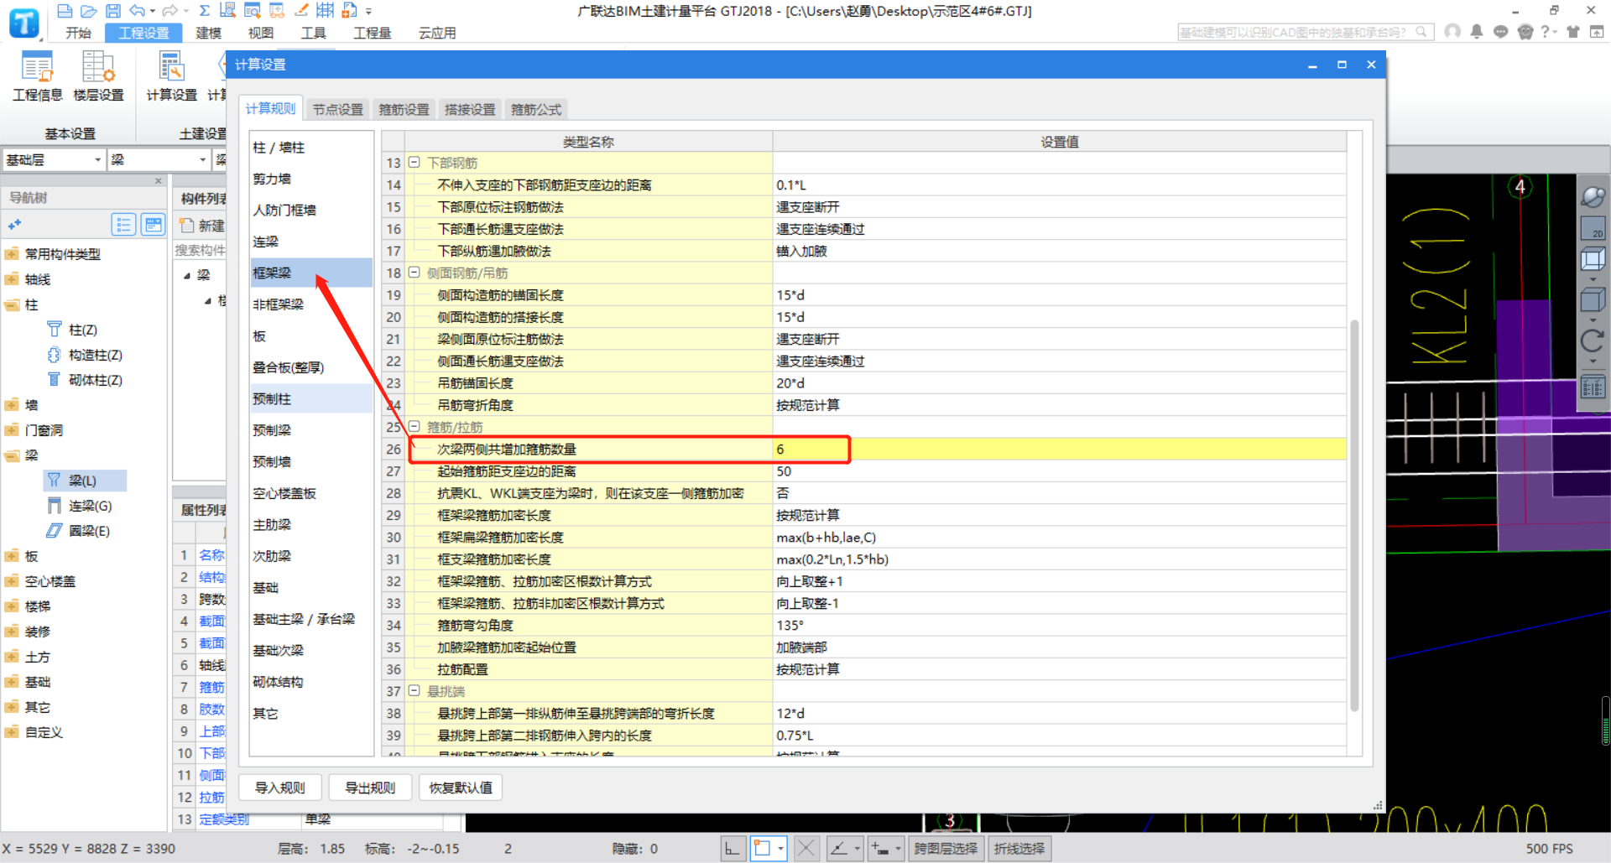Close the 导航树 panel with the x

tap(158, 180)
